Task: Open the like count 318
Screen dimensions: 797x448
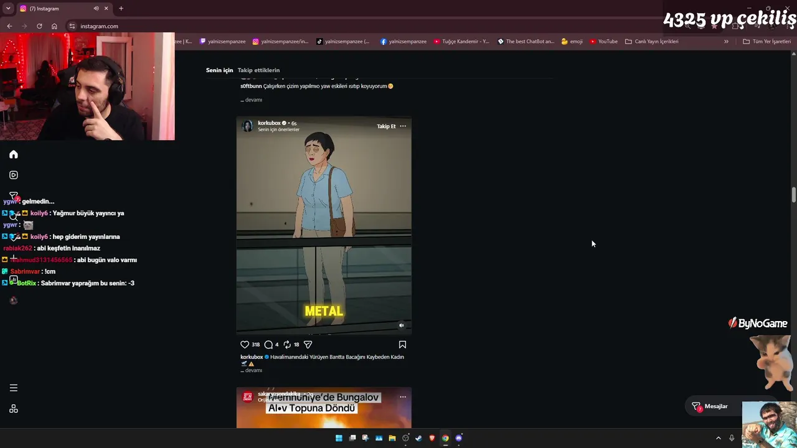Action: (255, 345)
